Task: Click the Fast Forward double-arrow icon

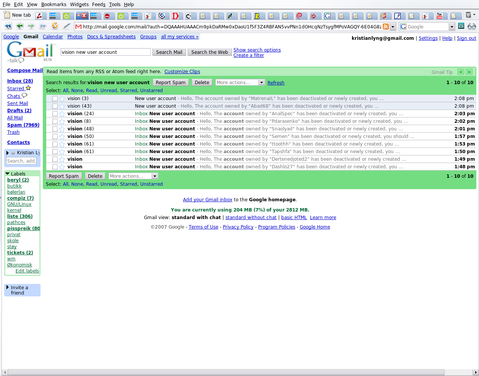Action: click(x=43, y=26)
